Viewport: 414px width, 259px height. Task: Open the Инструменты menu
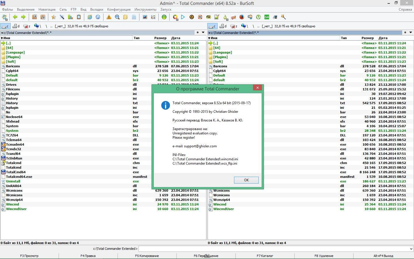[145, 9]
